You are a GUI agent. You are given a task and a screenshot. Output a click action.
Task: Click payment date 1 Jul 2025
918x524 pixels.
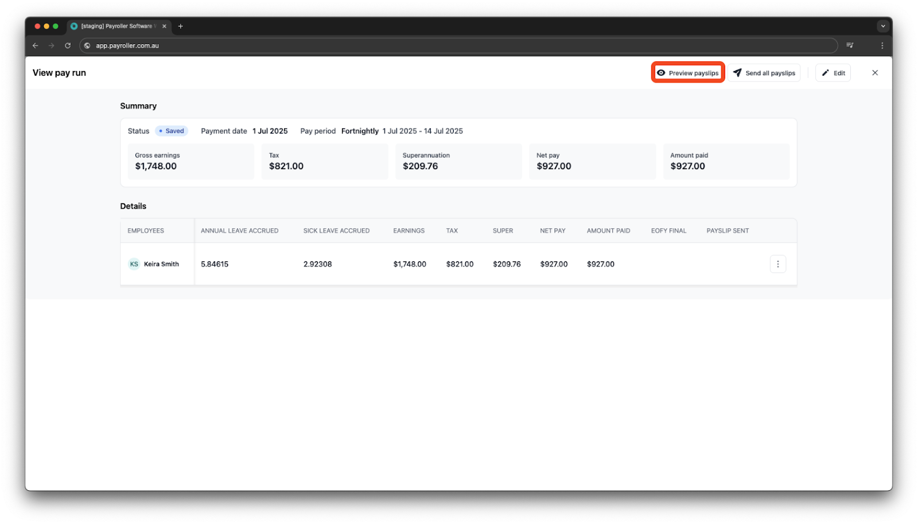pyautogui.click(x=270, y=131)
